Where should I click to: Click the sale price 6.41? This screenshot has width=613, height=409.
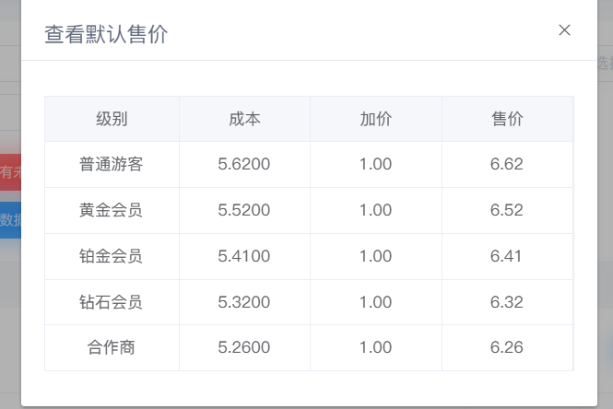tap(507, 256)
